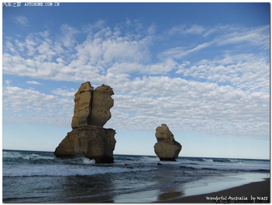The width and height of the screenshot is (272, 205).
Task: Click the small cloud in the upper left sky
Action: [x=21, y=20]
